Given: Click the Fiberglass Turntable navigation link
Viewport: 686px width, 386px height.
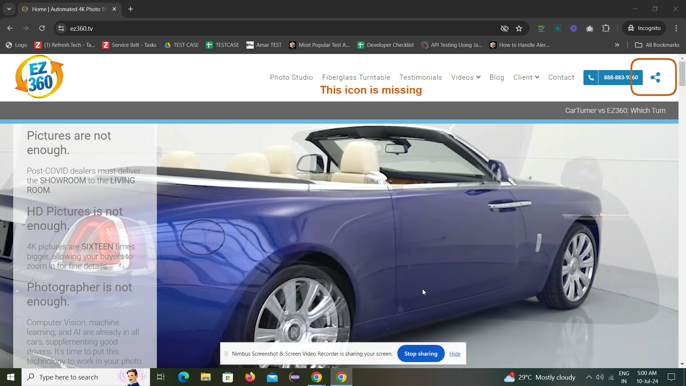Looking at the screenshot, I should pyautogui.click(x=356, y=77).
